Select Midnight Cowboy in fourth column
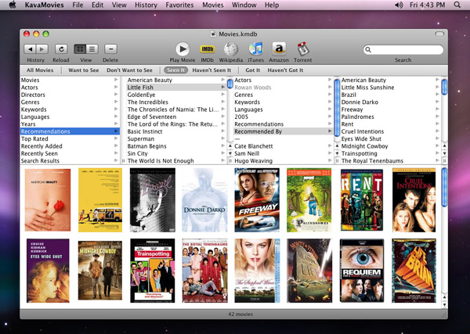 click(x=390, y=146)
